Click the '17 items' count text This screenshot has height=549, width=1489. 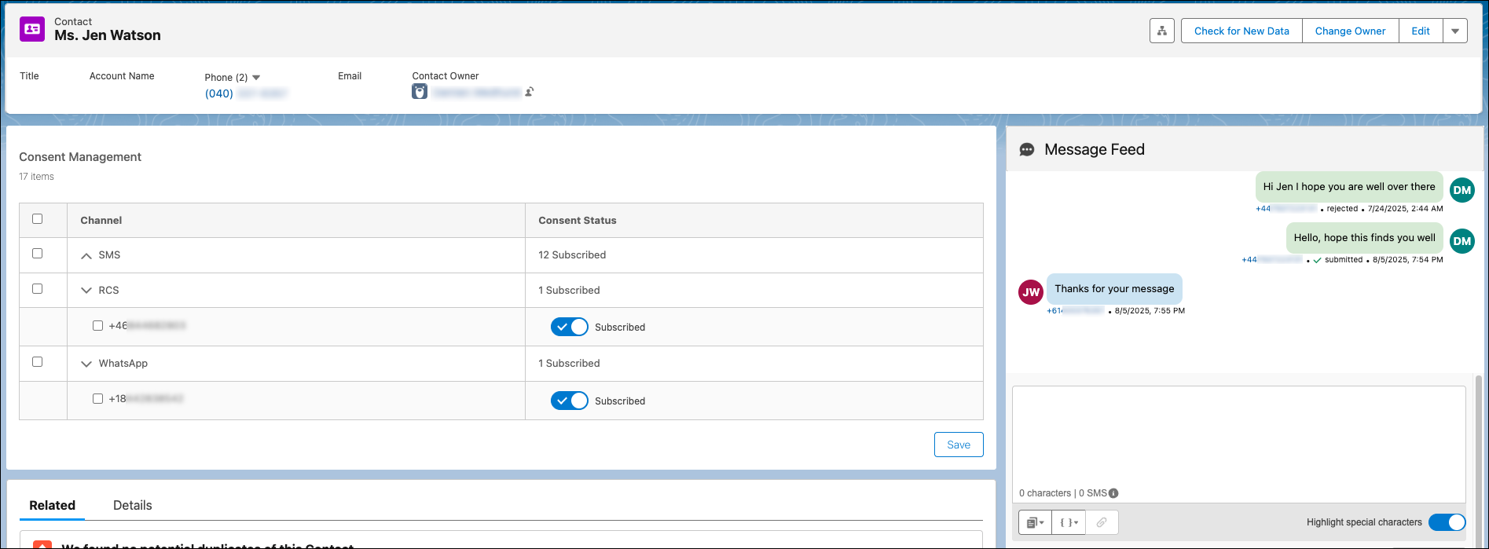pyautogui.click(x=36, y=177)
